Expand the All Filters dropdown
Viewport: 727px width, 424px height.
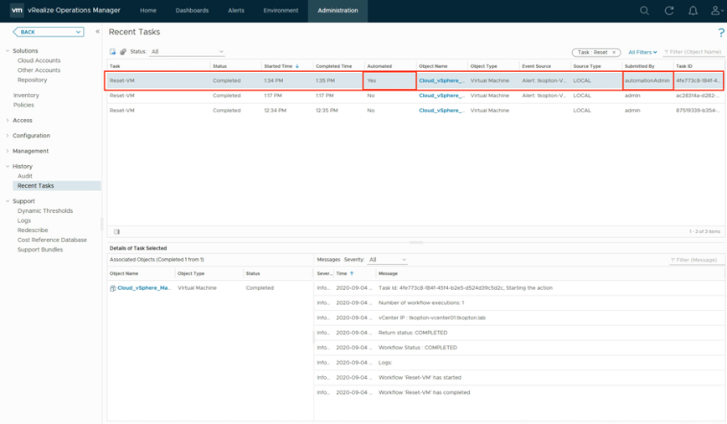[642, 53]
